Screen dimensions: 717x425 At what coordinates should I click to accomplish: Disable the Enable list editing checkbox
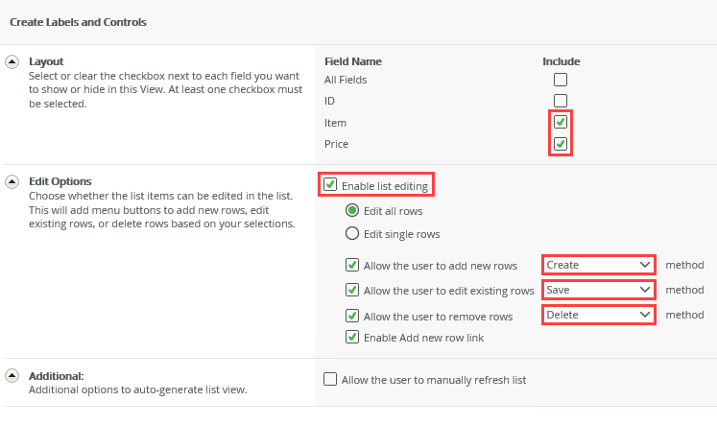(330, 184)
